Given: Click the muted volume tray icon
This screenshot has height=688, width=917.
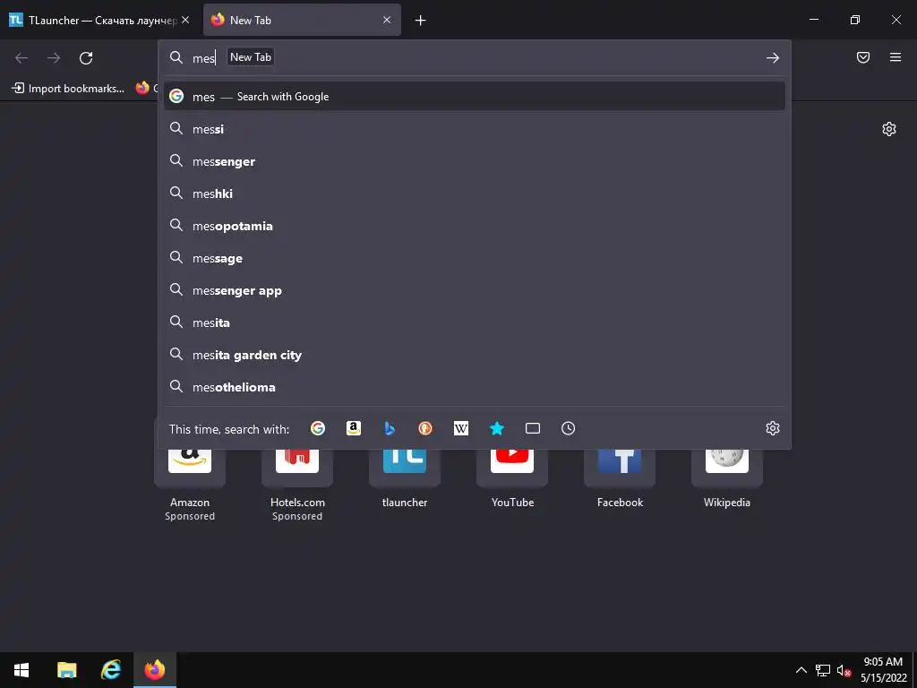Looking at the screenshot, I should coord(844,670).
